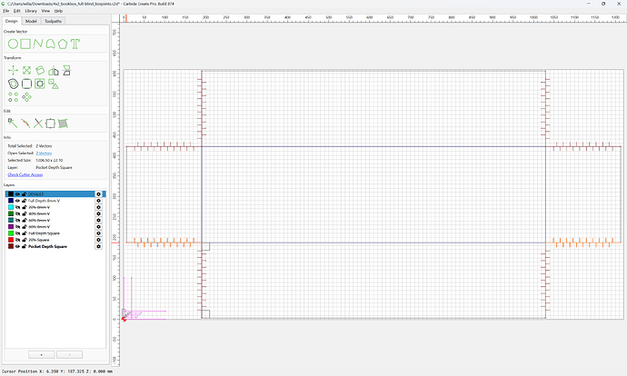The height and width of the screenshot is (376, 627).
Task: Select the Curve vector tool
Action: coord(50,44)
